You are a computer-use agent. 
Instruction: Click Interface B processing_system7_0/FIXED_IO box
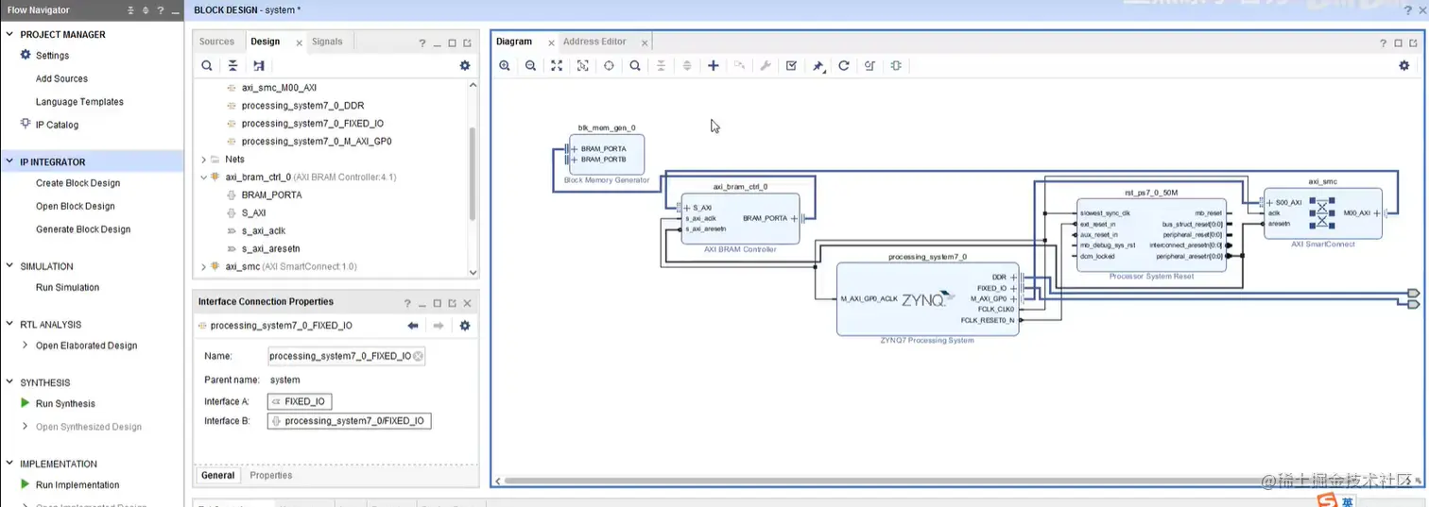pos(350,421)
